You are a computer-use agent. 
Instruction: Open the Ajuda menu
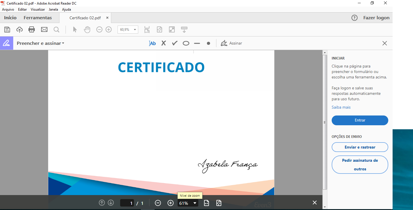click(x=66, y=9)
